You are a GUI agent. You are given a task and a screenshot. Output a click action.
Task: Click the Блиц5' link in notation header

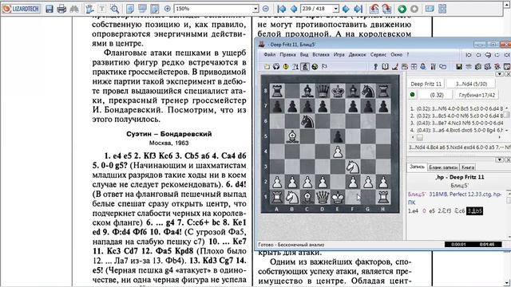point(417,195)
